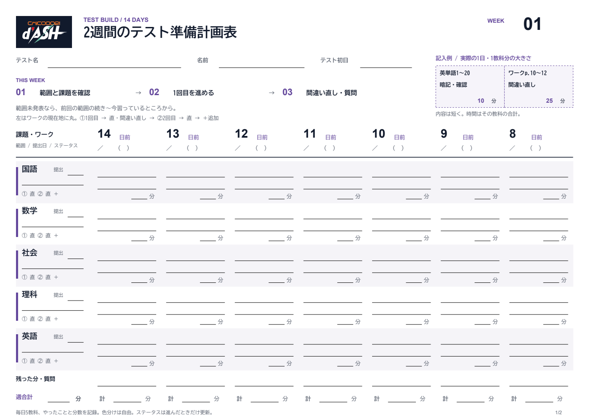Click the テスト初日 blank line
The width and height of the screenshot is (591, 418).
(386, 67)
